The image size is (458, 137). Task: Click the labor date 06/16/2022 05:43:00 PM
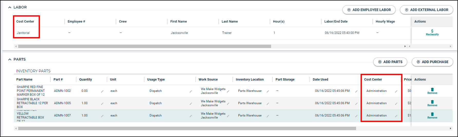[342, 33]
